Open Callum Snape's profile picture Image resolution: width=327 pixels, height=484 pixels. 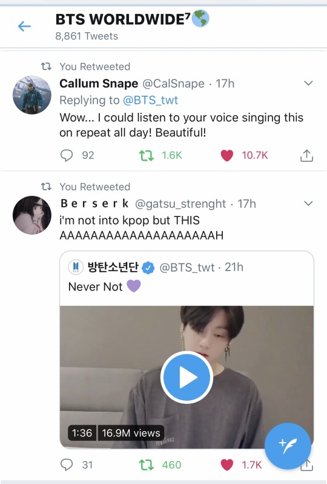click(x=32, y=95)
